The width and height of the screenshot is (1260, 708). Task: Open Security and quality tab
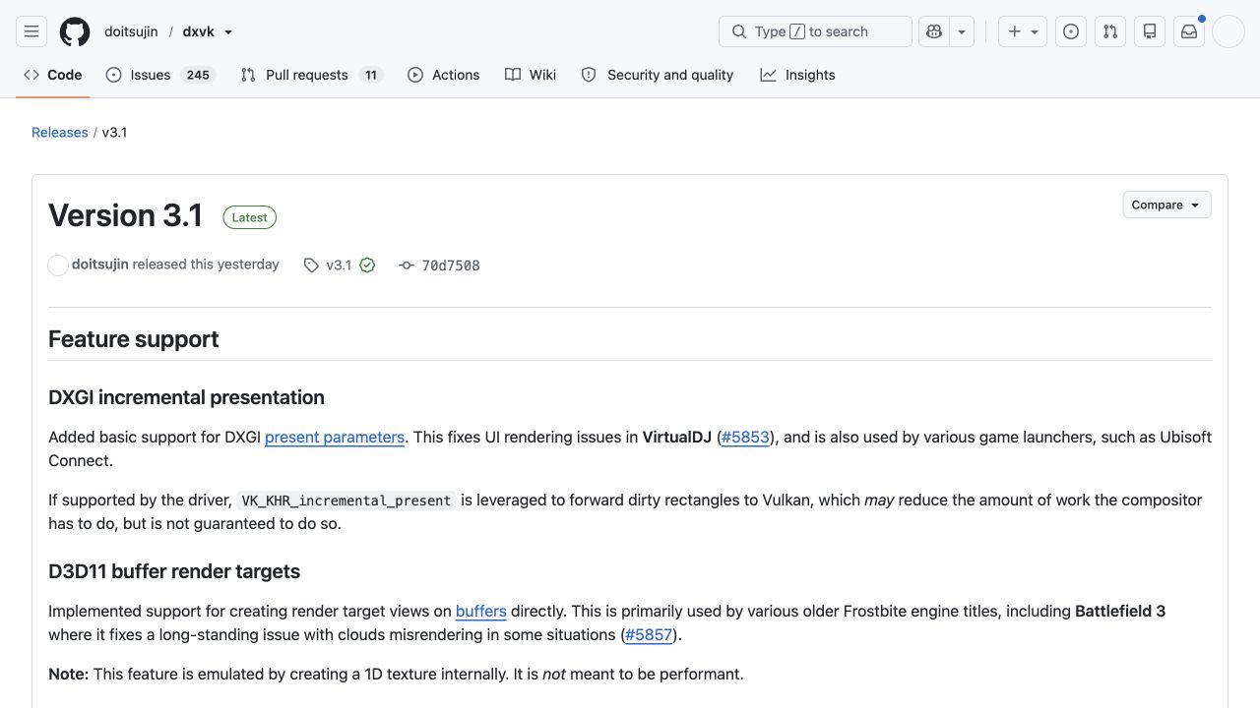coord(658,75)
